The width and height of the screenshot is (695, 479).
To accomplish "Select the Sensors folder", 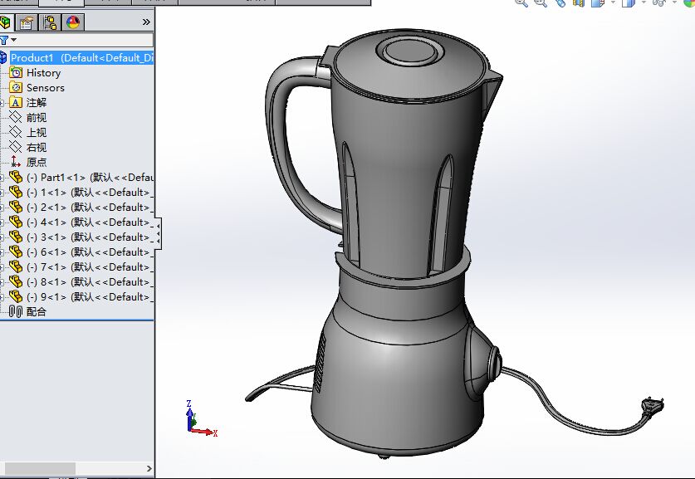I will click(45, 88).
